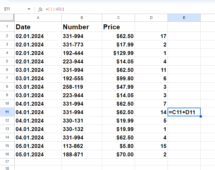Open the Name box dropdown arrow
This screenshot has height=170, width=215.
[x=29, y=9]
